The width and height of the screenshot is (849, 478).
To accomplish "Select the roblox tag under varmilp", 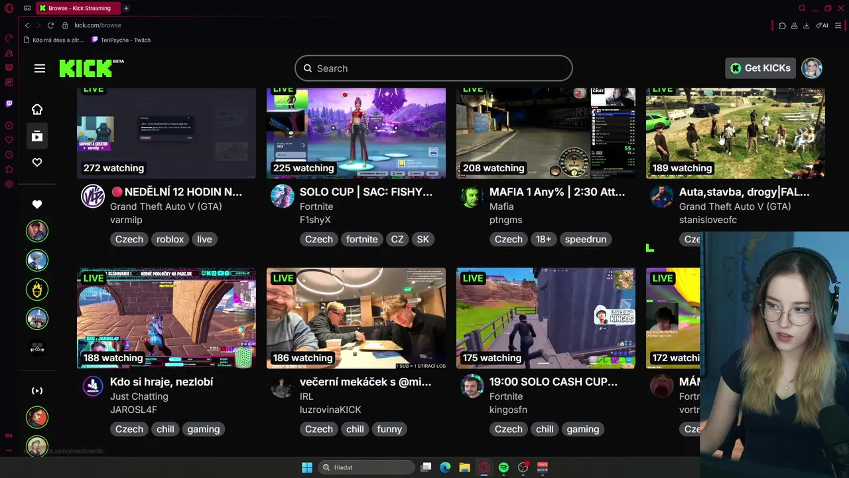I will click(x=170, y=239).
